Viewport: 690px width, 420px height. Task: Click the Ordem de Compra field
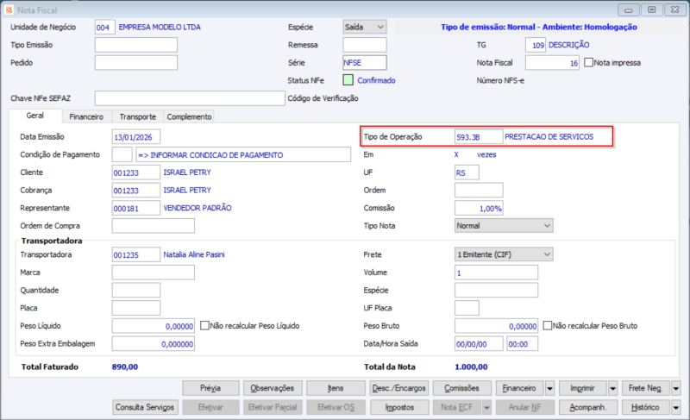coord(154,226)
